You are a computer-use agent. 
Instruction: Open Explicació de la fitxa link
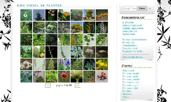[x=133, y=51]
